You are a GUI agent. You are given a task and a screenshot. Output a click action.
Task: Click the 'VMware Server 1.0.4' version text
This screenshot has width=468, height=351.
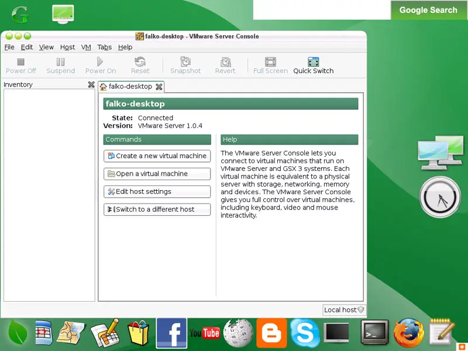pos(170,126)
